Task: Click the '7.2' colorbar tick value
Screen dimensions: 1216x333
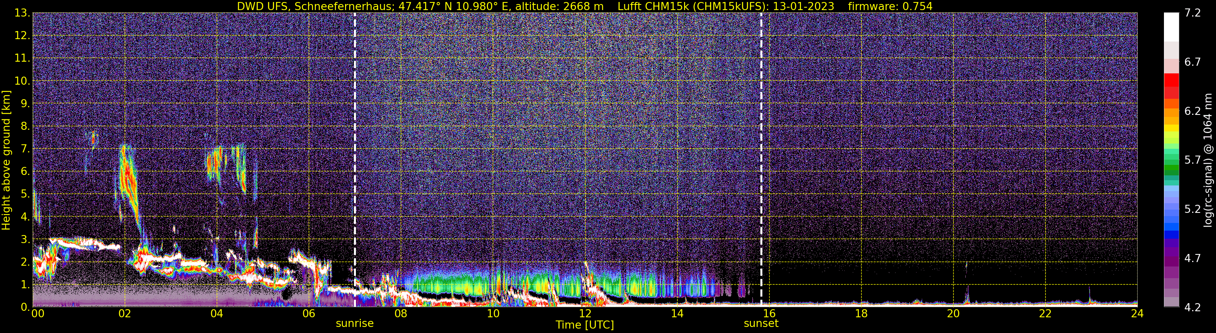Action: point(1193,13)
